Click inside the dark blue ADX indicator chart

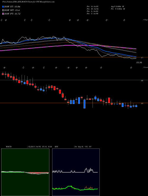pos(76,172)
